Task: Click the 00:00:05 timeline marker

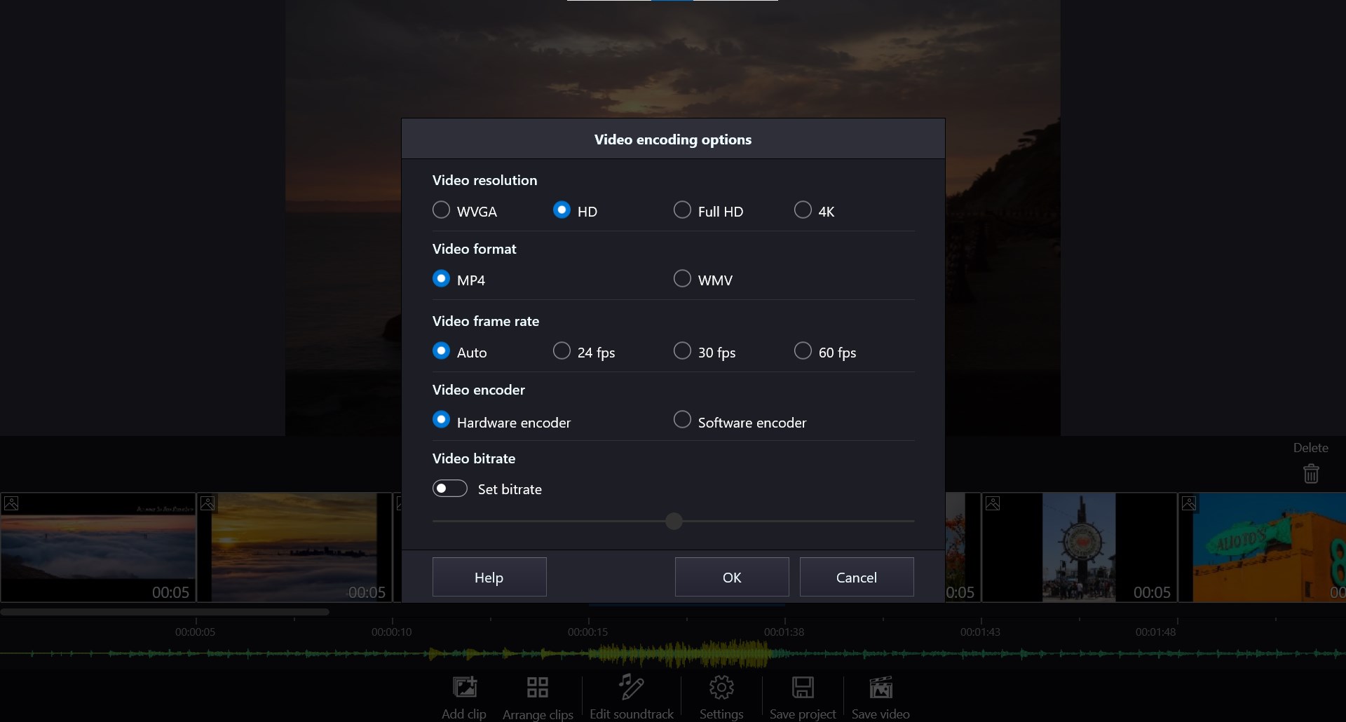Action: (196, 632)
